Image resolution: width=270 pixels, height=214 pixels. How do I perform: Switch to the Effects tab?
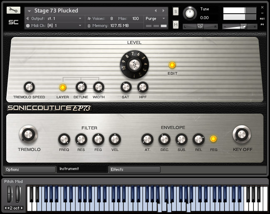pyautogui.click(x=135, y=170)
